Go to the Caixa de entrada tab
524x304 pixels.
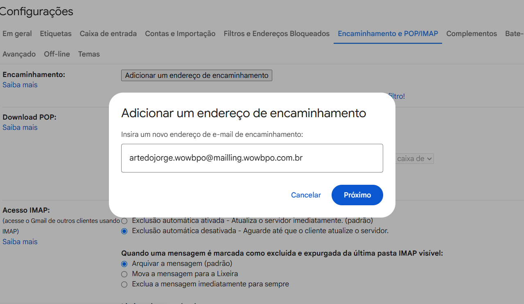[x=108, y=34]
